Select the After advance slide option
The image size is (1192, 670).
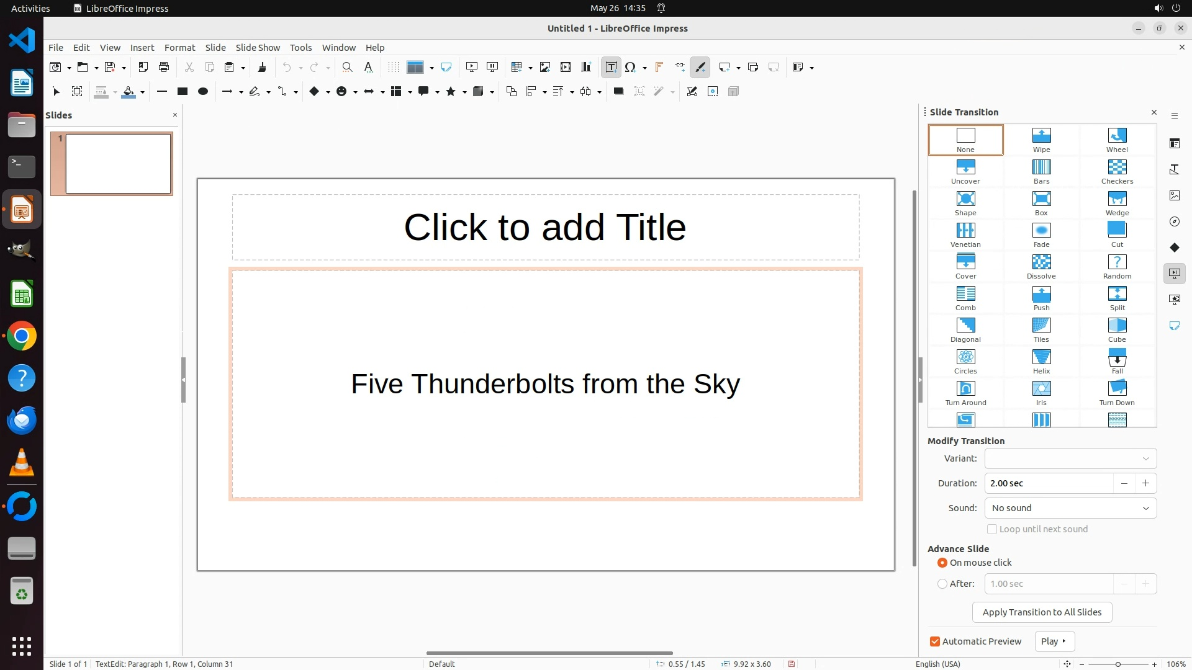coord(942,584)
